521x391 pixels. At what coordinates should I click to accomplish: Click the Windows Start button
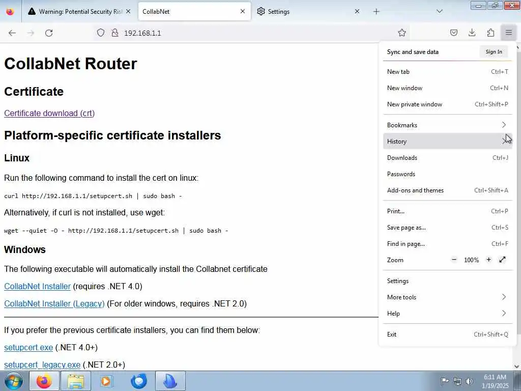(x=13, y=381)
